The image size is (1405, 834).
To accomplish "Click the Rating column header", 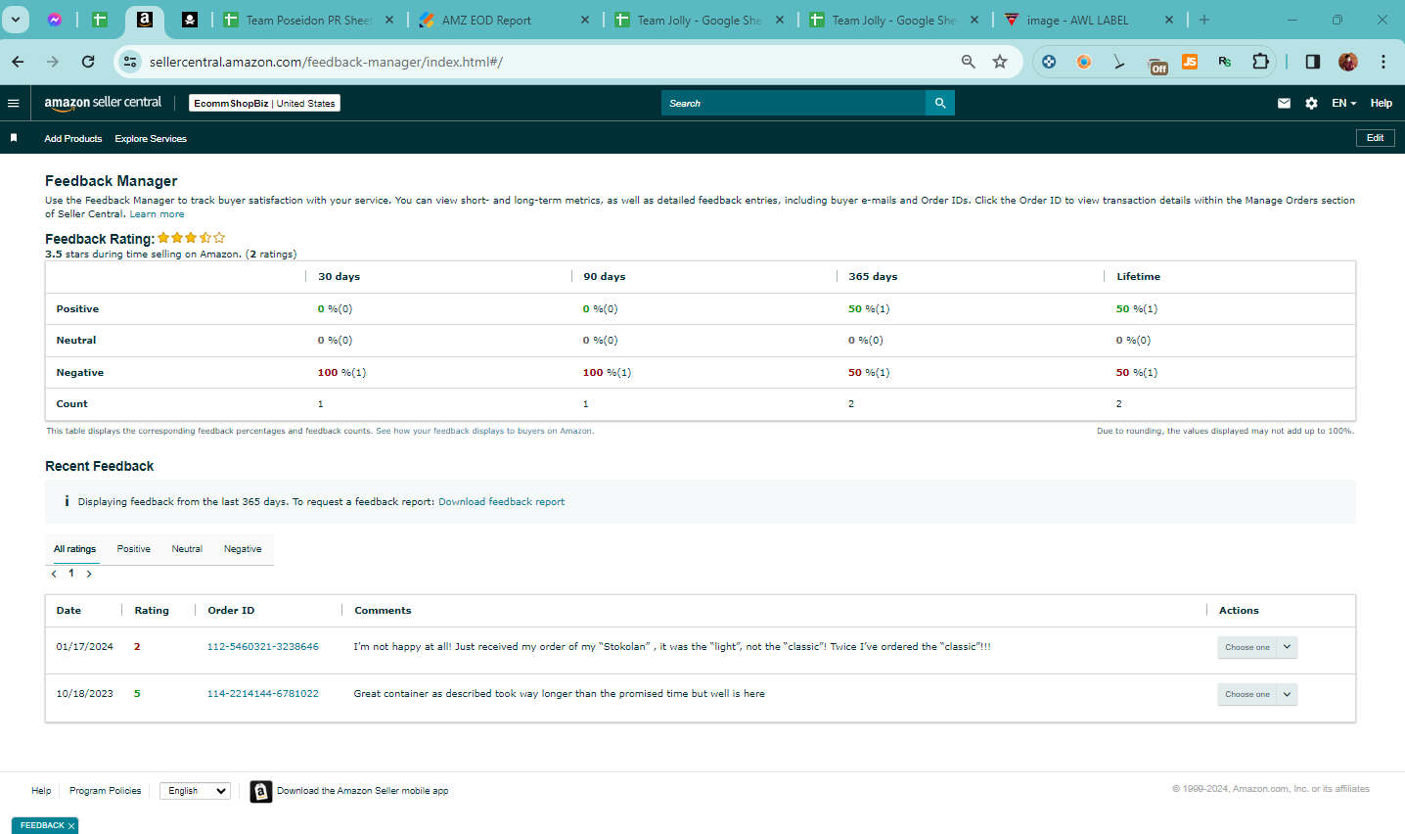I will pyautogui.click(x=152, y=611).
